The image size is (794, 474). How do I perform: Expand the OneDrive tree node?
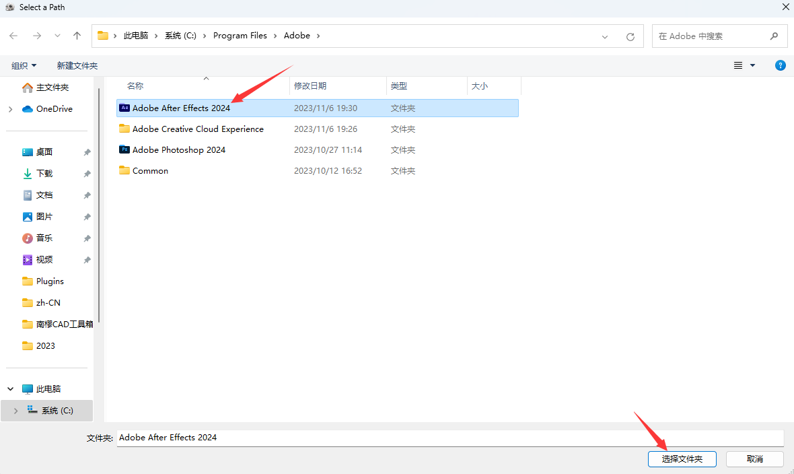(11, 109)
